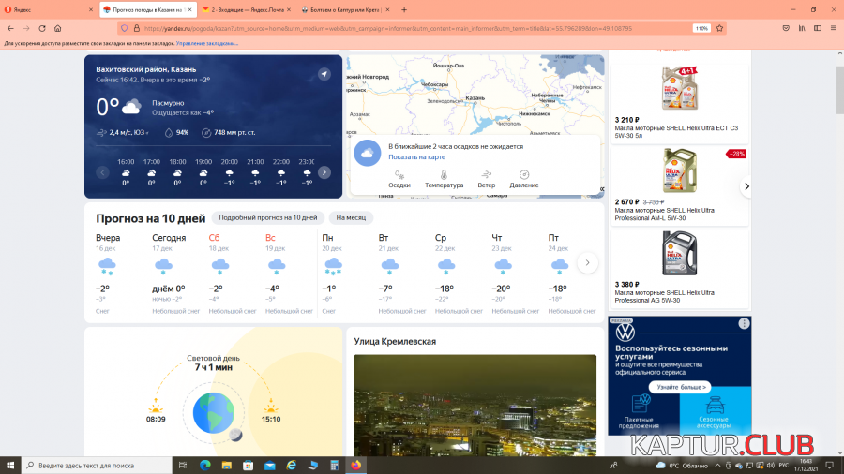Select the Температура map layer icon
The image size is (844, 474).
pos(444,175)
